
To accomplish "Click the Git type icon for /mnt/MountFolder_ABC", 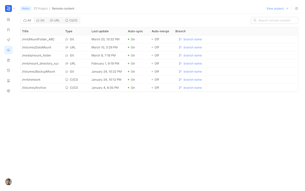I will point(67,39).
